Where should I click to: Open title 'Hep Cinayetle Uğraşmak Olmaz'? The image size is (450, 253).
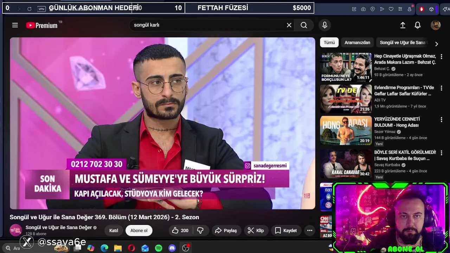point(405,59)
